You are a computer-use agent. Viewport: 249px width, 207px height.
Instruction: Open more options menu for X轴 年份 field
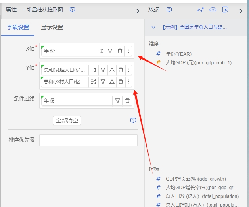point(128,51)
